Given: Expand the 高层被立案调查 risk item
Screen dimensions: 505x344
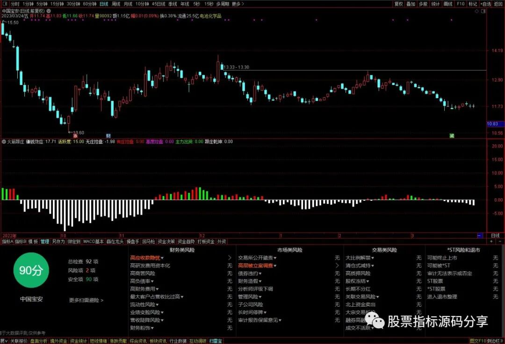Looking at the screenshot, I should pyautogui.click(x=257, y=266).
